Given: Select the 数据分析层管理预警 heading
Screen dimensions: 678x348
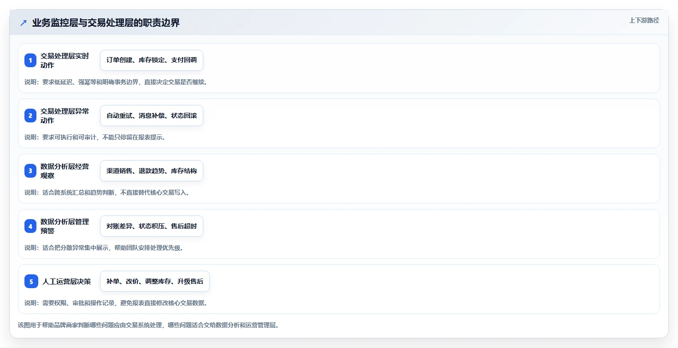Looking at the screenshot, I should [x=65, y=226].
